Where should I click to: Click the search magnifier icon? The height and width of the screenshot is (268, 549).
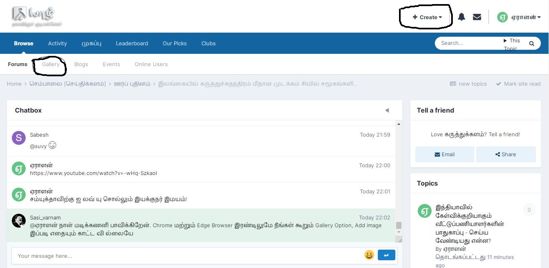point(531,43)
